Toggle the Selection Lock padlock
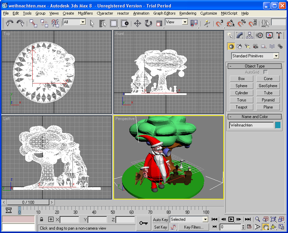 [42, 219]
